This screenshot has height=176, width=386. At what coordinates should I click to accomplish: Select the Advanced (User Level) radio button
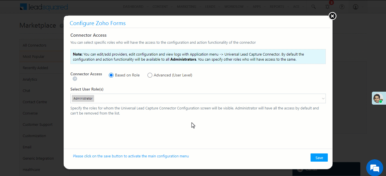tap(150, 75)
